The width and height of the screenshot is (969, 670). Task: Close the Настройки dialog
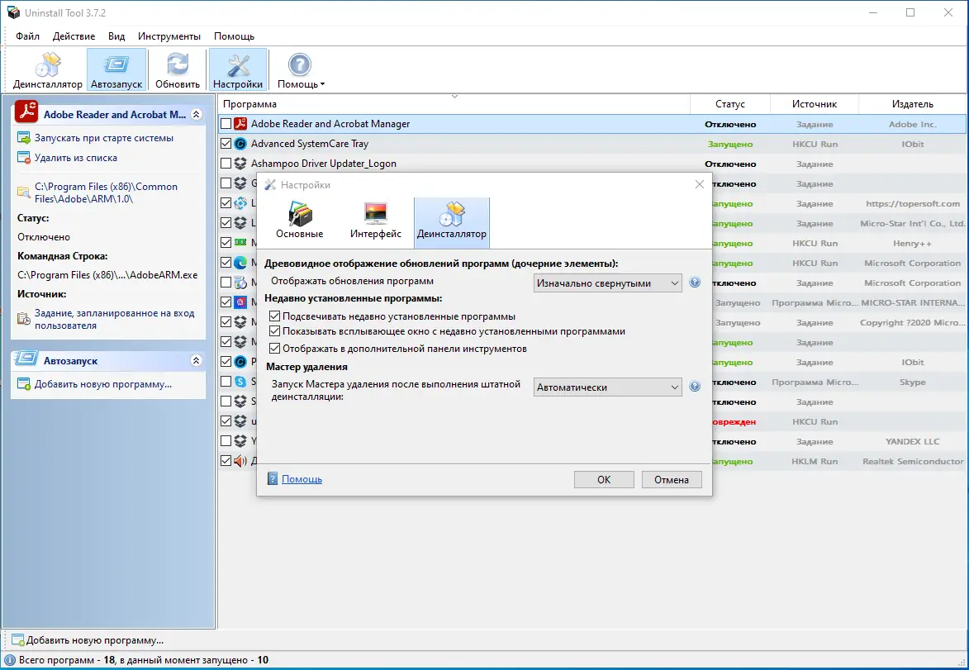point(700,184)
